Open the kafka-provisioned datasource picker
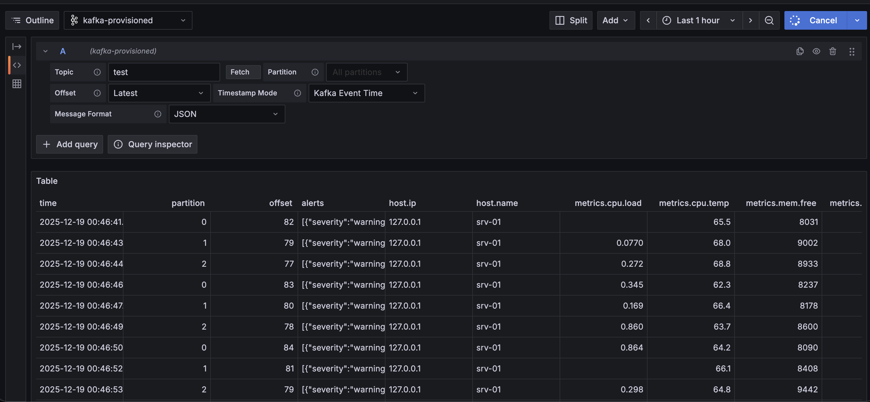Image resolution: width=870 pixels, height=402 pixels. pos(128,20)
